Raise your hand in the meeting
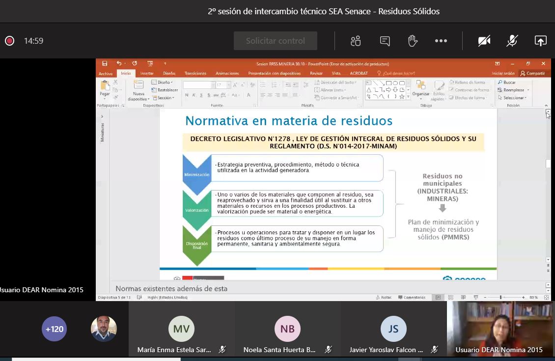The width and height of the screenshot is (555, 361). 413,41
